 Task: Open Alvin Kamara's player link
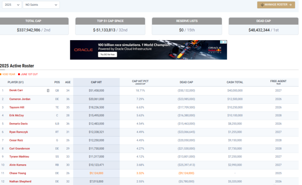pos(18,165)
